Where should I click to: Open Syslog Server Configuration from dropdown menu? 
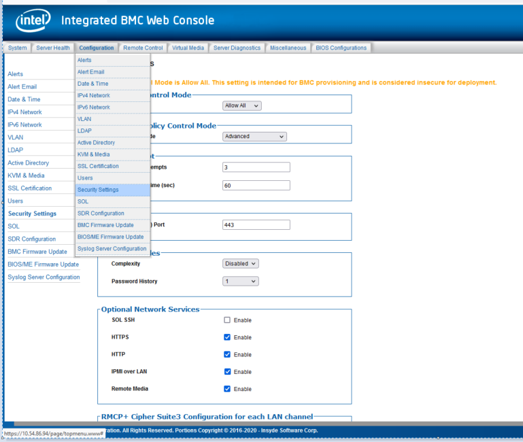113,249
